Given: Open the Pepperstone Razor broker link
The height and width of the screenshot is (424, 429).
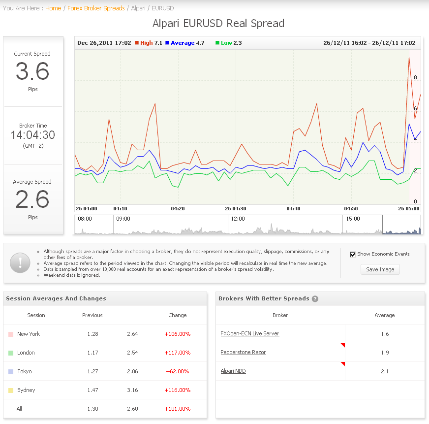Looking at the screenshot, I should pyautogui.click(x=243, y=352).
